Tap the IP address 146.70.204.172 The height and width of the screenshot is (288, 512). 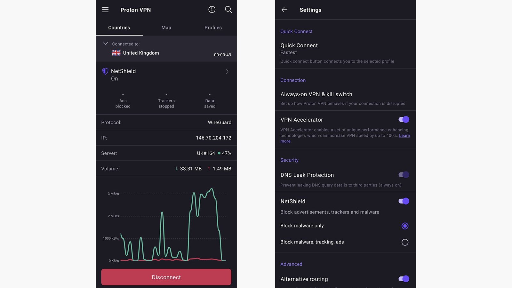coord(213,138)
